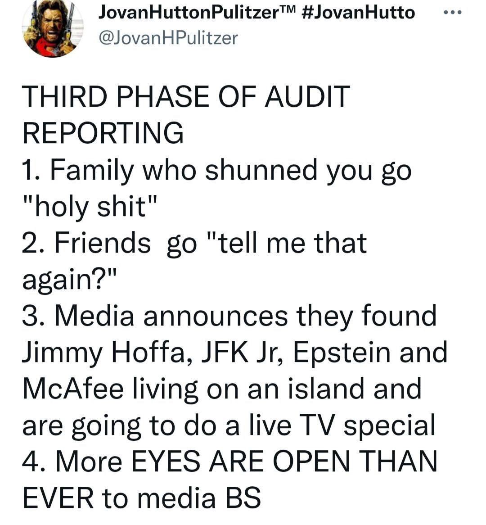Screen dimensions: 486x525
Task: Click the line starting with 2. Friends go
Action: pyautogui.click(x=194, y=243)
